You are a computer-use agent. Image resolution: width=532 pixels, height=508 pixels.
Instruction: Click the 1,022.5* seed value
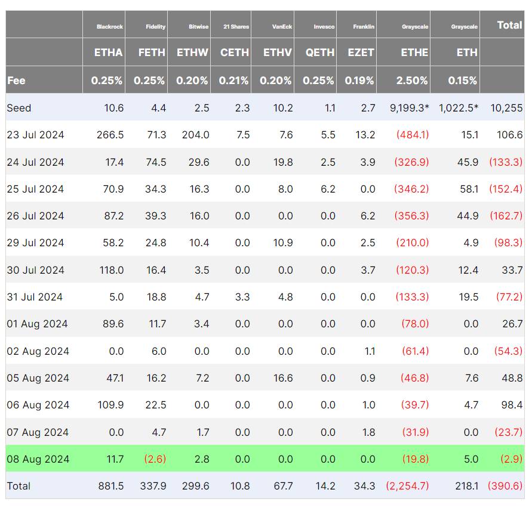tap(459, 108)
